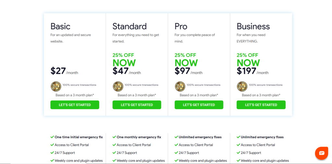
Task: Click checkmark next to Pro Unlimited emergency fixes
Action: coord(176,137)
